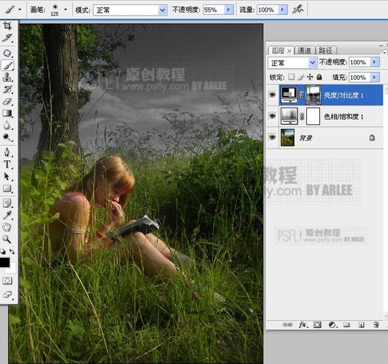388x364 pixels.
Task: Open brush opacity slider arrow
Action: tap(229, 10)
